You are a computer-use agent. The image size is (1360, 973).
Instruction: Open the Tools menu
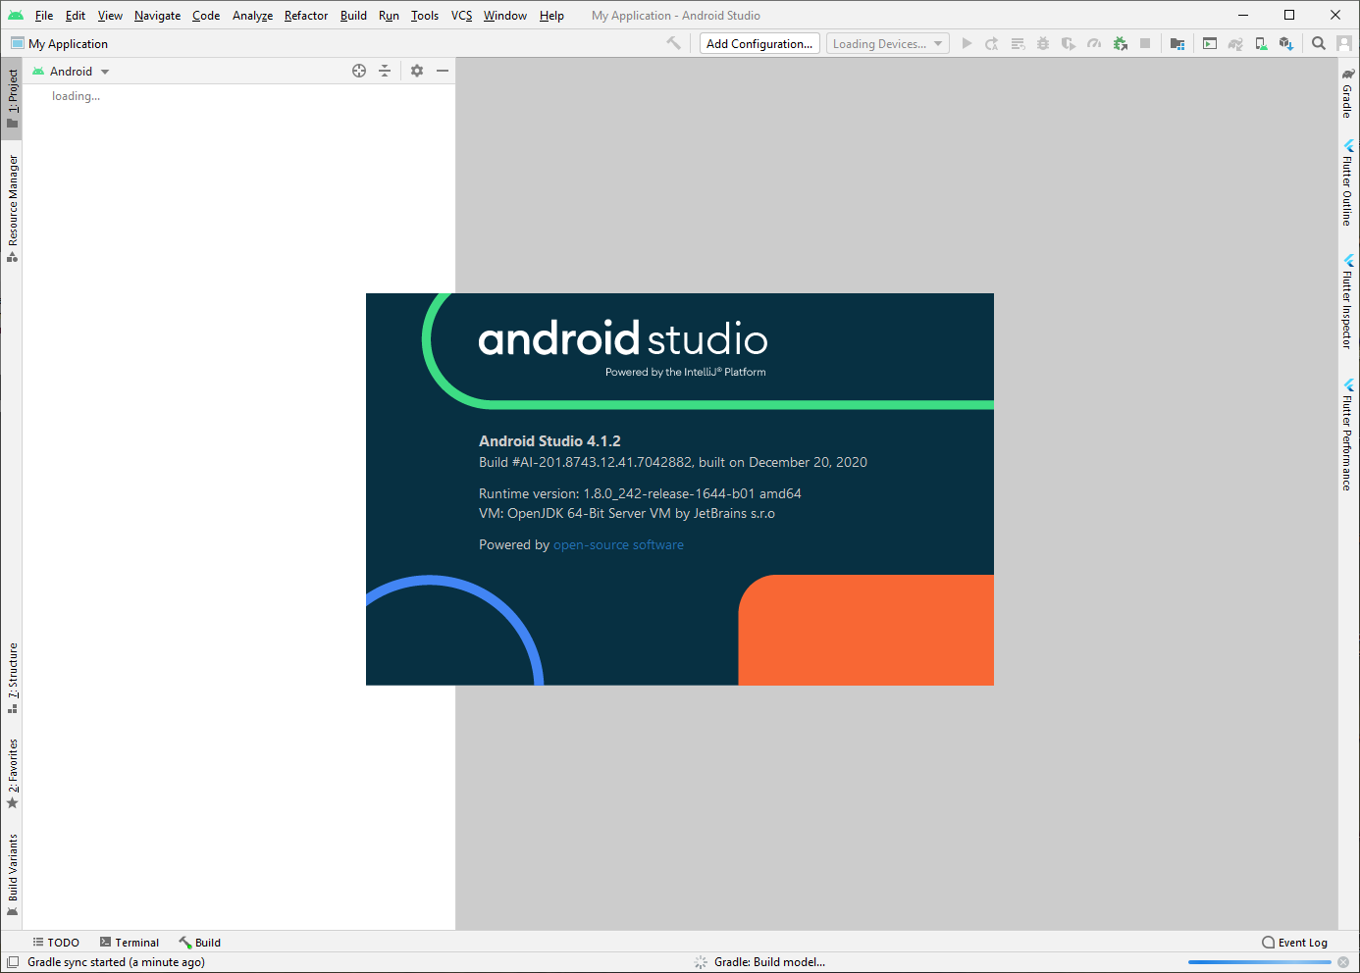[425, 15]
